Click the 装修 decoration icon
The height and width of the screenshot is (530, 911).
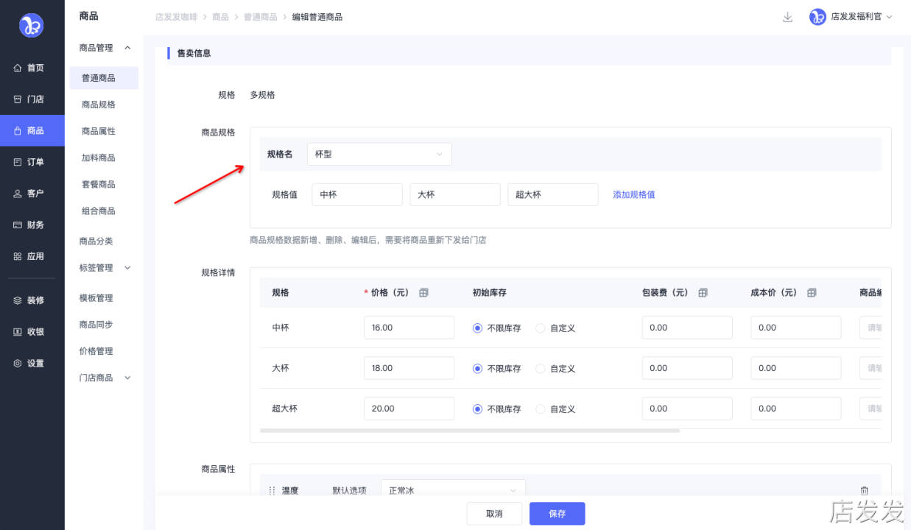tap(18, 300)
